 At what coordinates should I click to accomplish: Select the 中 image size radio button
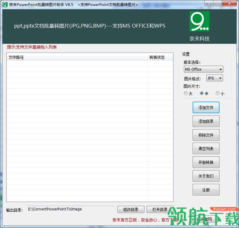pos(202,93)
